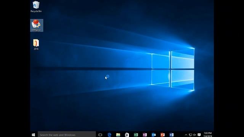Launch PowerPoint from the taskbar
This screenshot has width=244, height=137.
click(x=162, y=135)
